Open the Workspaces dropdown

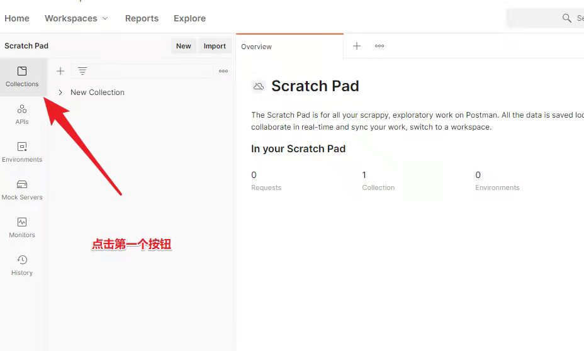click(76, 18)
